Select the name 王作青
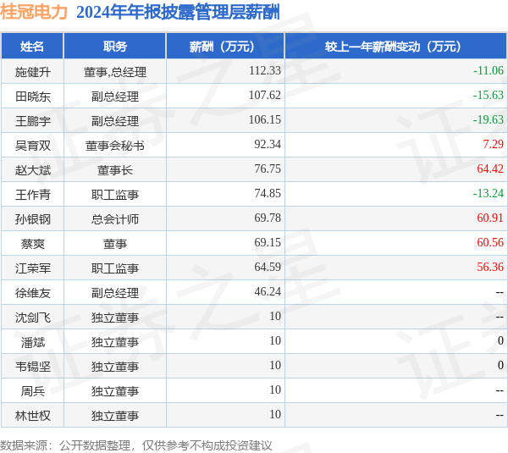Viewport: 508px width, 453px height. click(x=33, y=195)
